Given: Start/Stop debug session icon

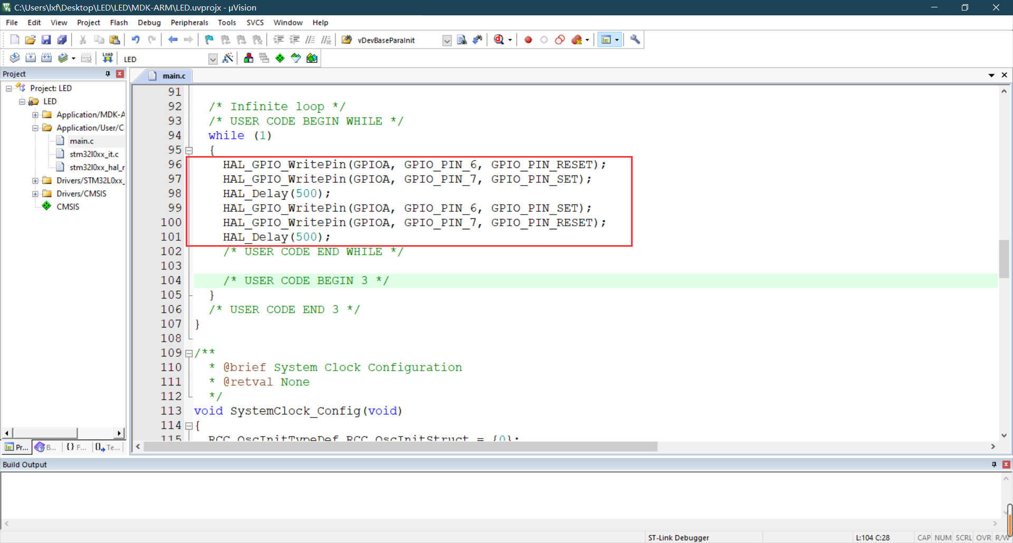Looking at the screenshot, I should pos(499,40).
